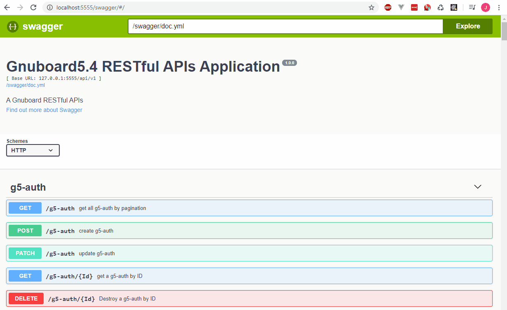Open the Adblock Plus extension

click(x=388, y=7)
